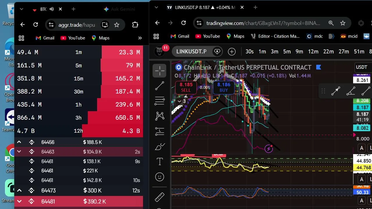Select the trend angle tool in floating toolbar
372x209 pixels.
click(351, 91)
